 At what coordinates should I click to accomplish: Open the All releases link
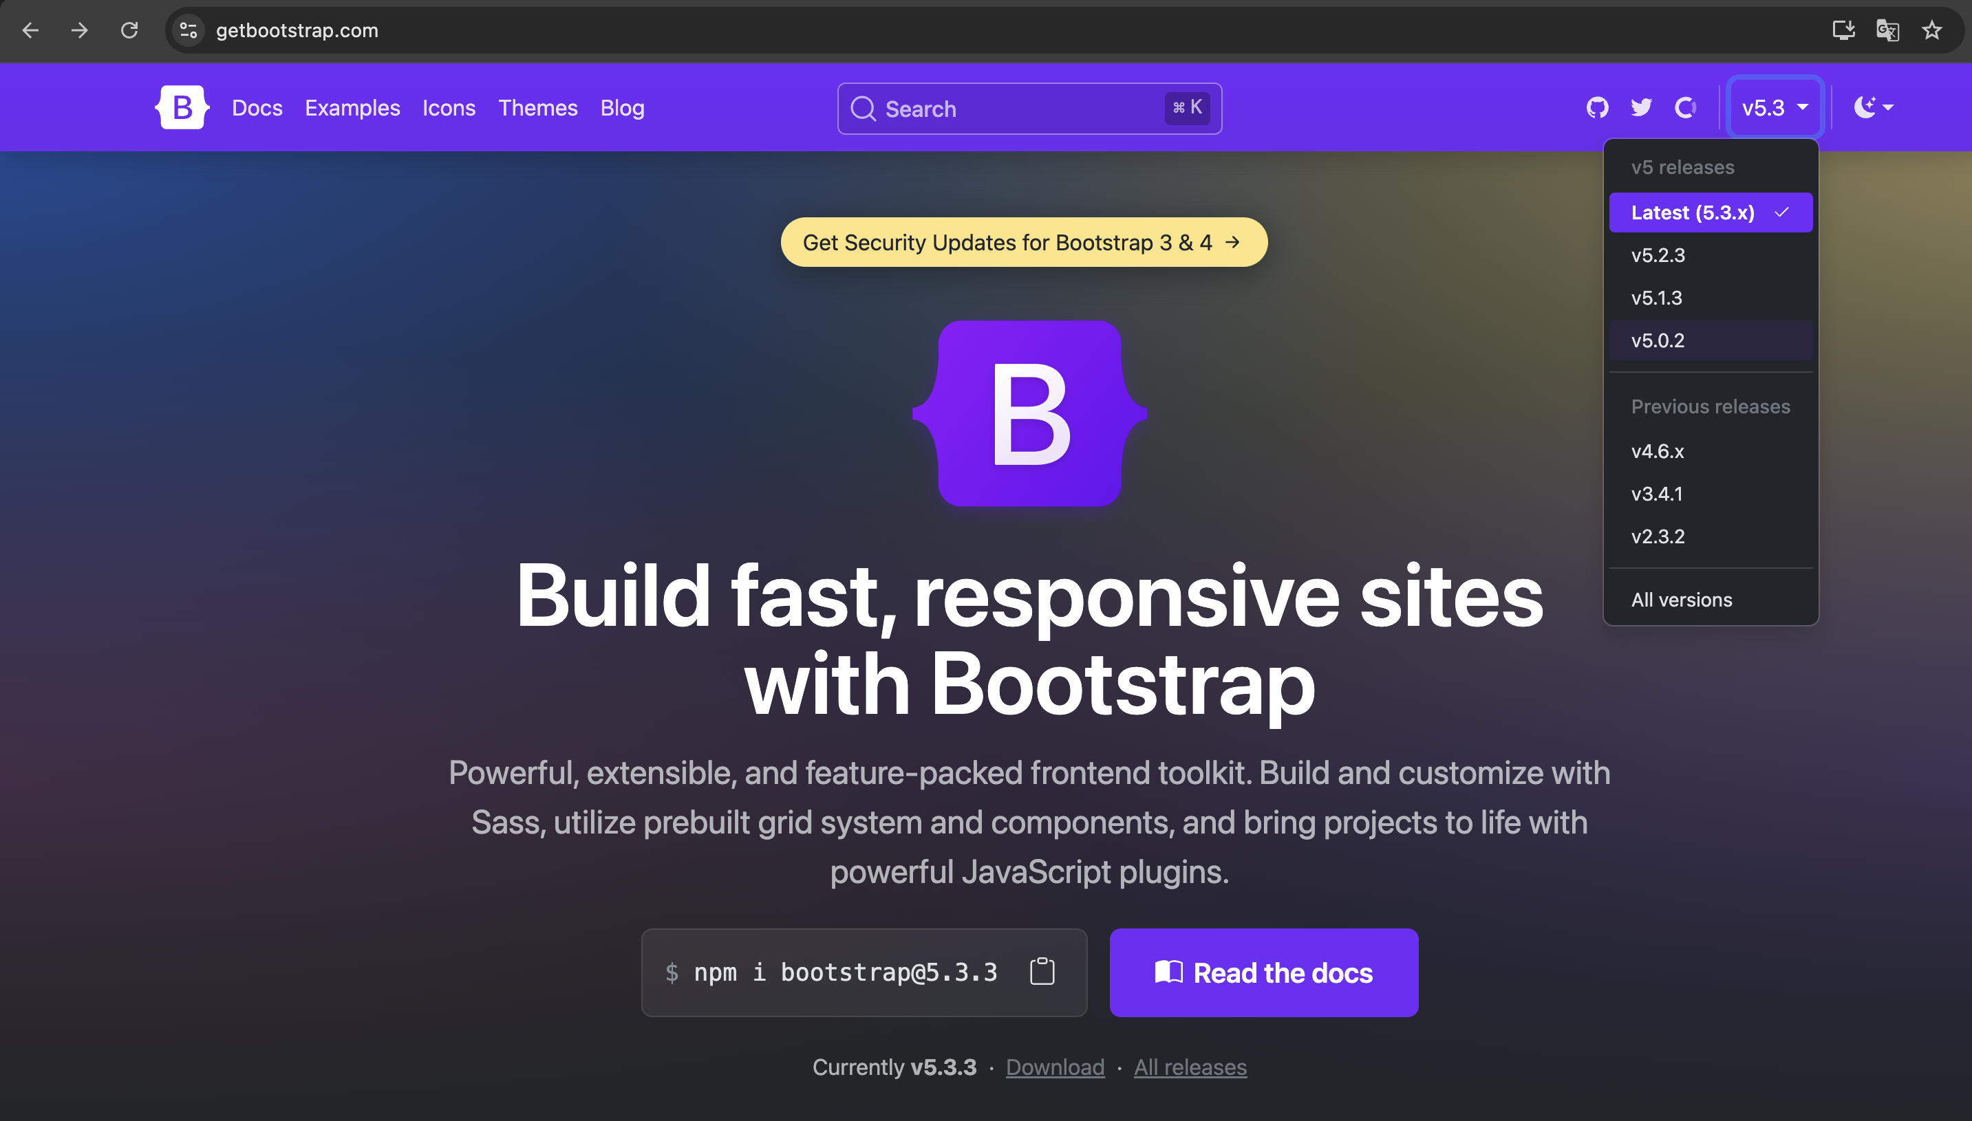coord(1190,1067)
